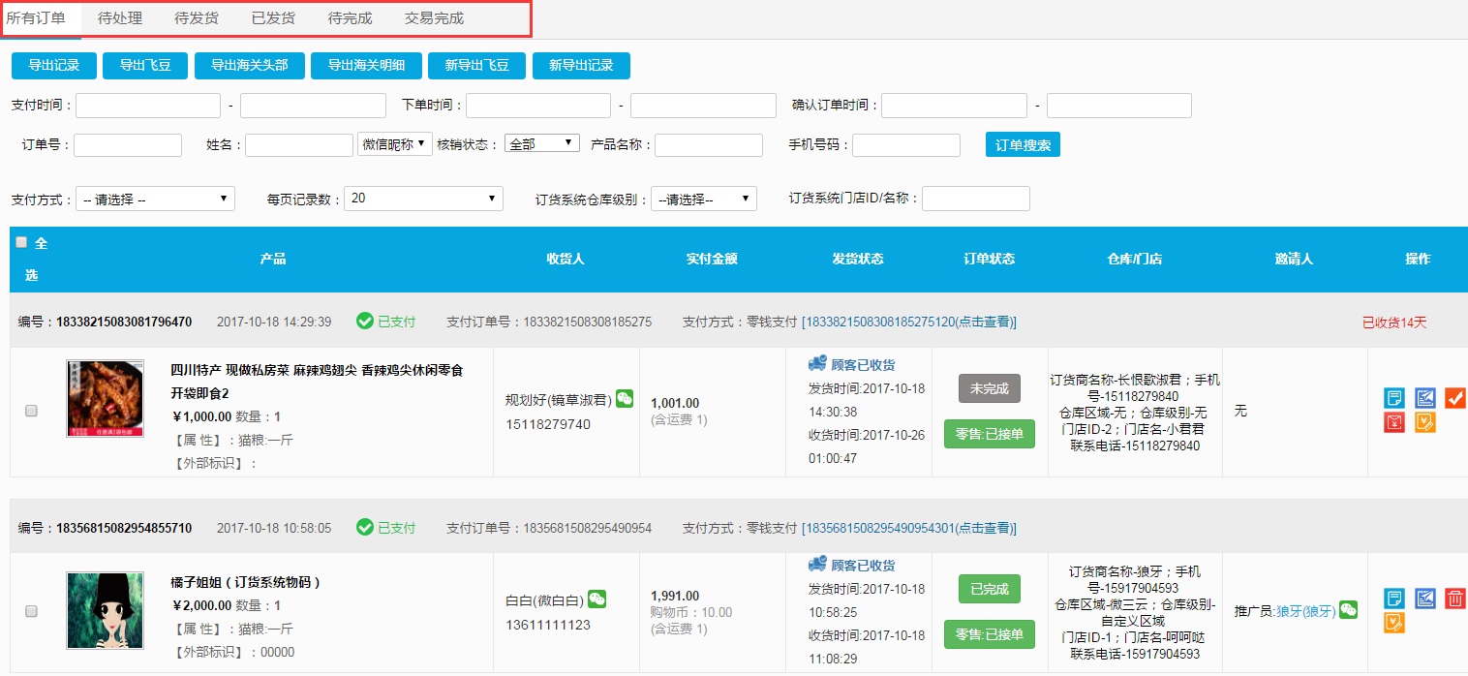This screenshot has height=676, width=1468.
Task: Open order note icon in 橘子姐姐 row
Action: (1394, 599)
